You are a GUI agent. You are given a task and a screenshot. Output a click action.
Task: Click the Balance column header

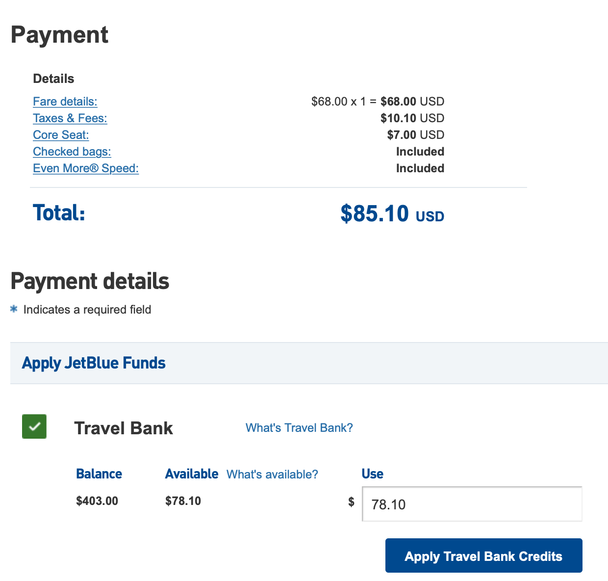click(99, 474)
